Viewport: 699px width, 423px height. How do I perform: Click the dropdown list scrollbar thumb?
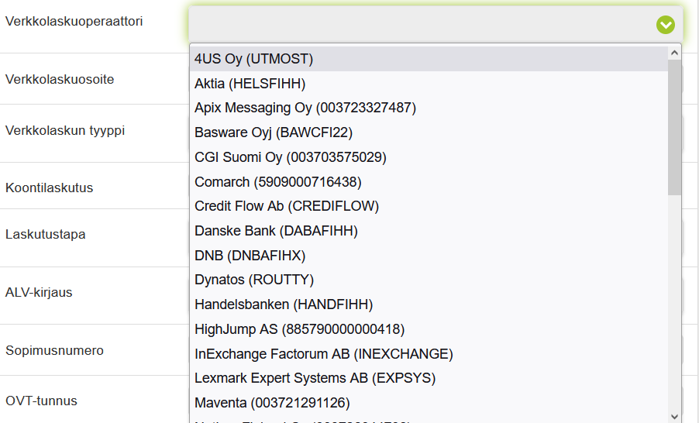[x=674, y=128]
